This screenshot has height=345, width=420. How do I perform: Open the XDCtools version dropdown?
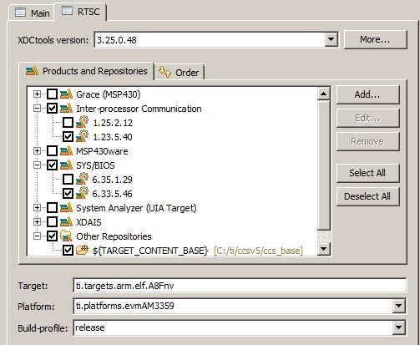pyautogui.click(x=331, y=39)
